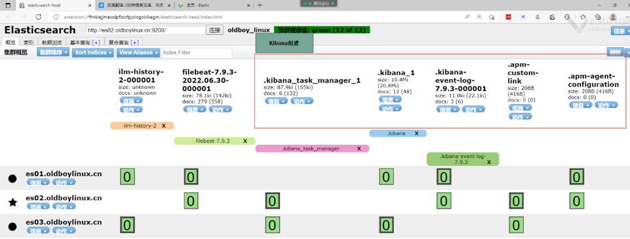Click the 刷新 refresh button
Screen dimensions: 630x239
pos(615,52)
